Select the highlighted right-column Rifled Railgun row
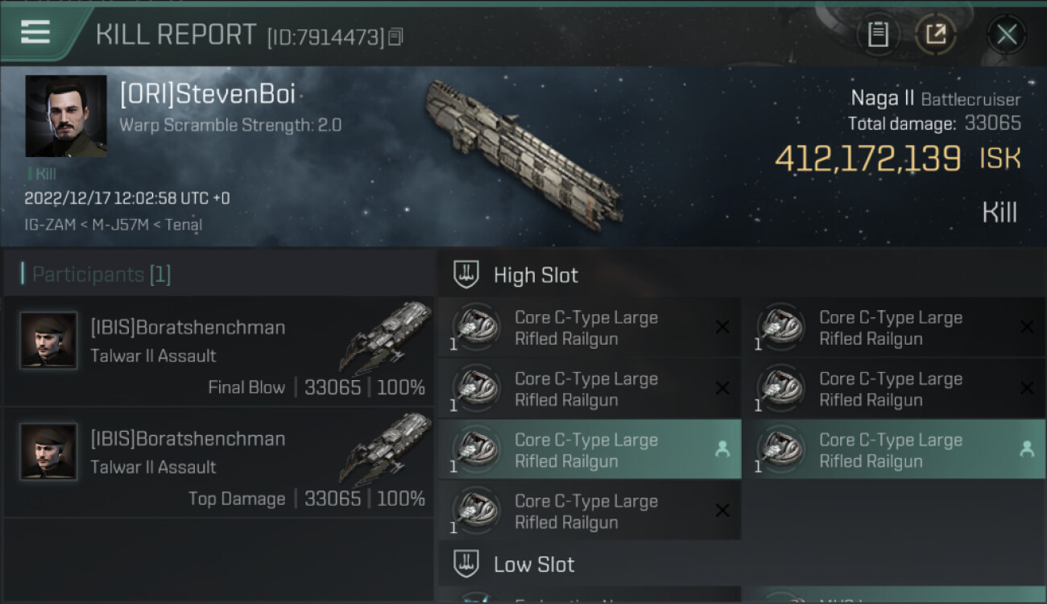The image size is (1047, 604). [892, 450]
